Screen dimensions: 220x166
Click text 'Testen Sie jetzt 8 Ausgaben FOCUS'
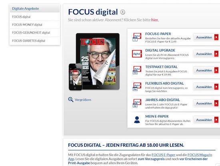166,71
